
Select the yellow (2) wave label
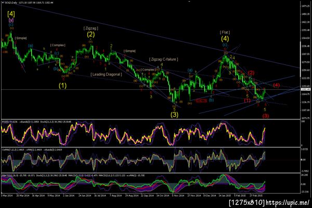(90, 35)
